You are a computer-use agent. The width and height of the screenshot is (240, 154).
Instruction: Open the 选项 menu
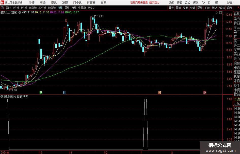pyautogui.click(x=195, y=3)
